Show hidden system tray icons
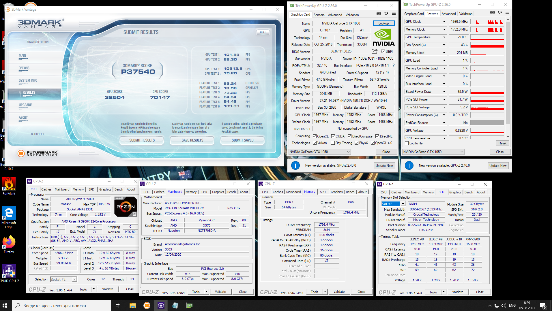This screenshot has width=552, height=311. pyautogui.click(x=490, y=306)
